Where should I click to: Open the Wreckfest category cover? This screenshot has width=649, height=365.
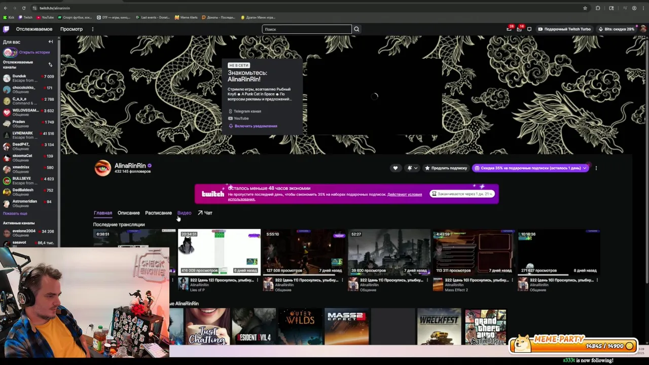(x=439, y=327)
